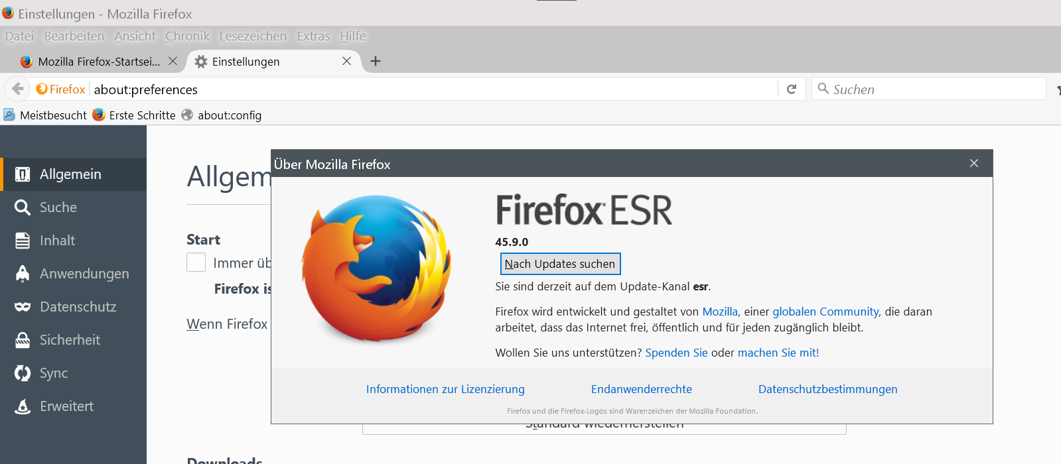
Task: Open the Hilfe menu
Action: coord(353,36)
